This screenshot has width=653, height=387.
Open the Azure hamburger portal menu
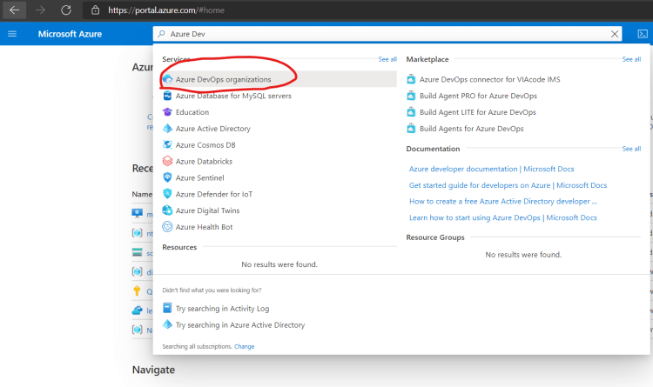click(x=12, y=34)
